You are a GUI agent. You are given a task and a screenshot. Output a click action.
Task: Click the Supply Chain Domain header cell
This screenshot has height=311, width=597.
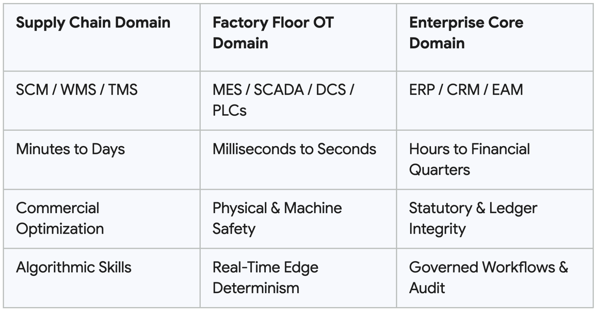coord(102,37)
